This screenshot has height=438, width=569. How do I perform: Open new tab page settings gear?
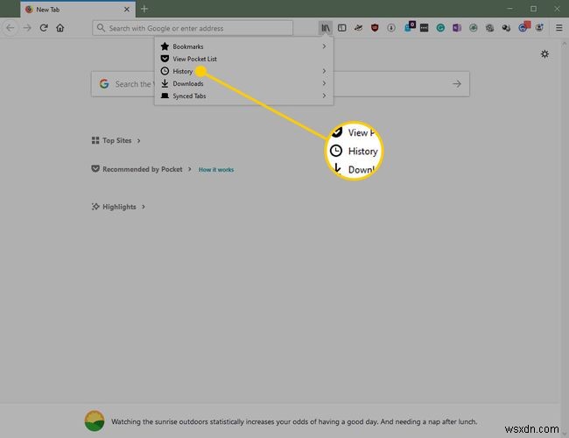tap(544, 54)
